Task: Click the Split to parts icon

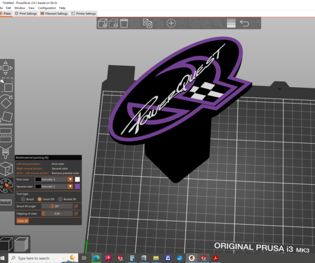Action: pos(205,23)
